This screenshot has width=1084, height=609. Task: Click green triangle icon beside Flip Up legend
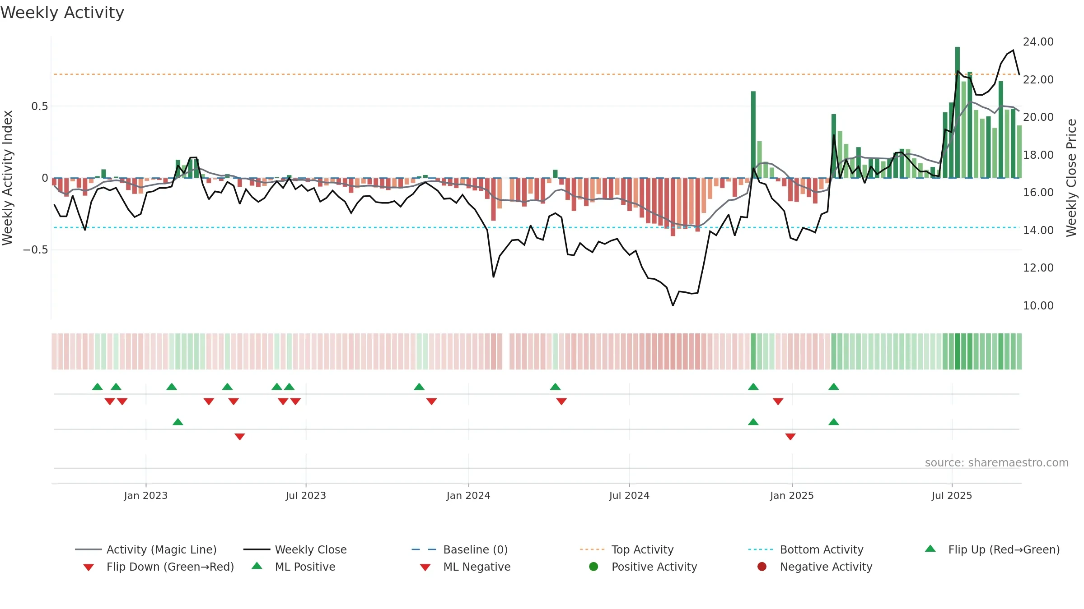coord(930,549)
